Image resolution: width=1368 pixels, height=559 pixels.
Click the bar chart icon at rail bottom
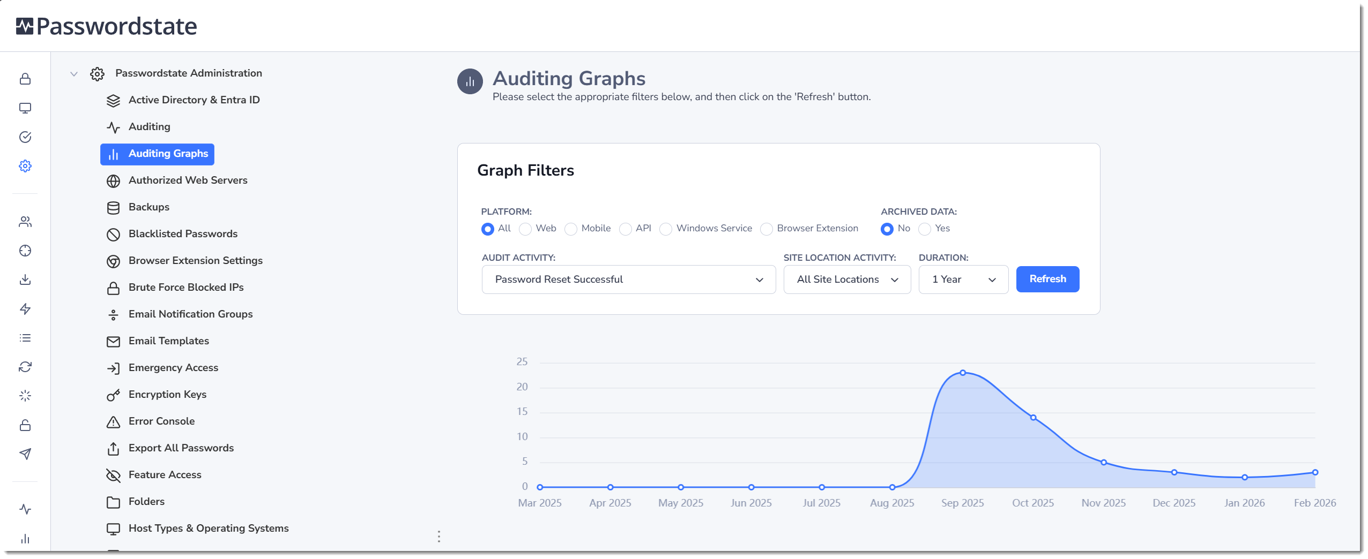pyautogui.click(x=25, y=539)
